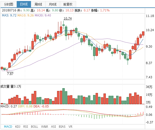The width and height of the screenshot is (155, 130).
Task: Show the KDJ indicator
Action: click(x=18, y=126)
